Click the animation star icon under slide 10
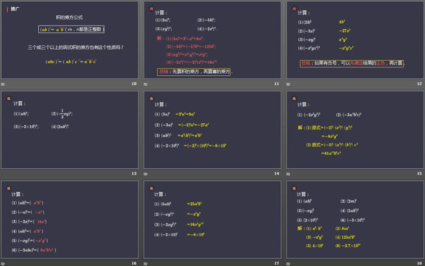This screenshot has width=425, height=266. [x=2, y=84]
